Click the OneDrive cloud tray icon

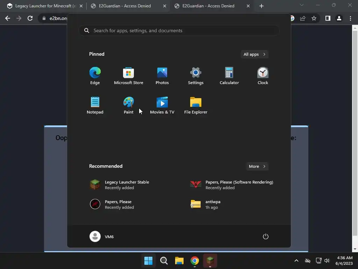(x=308, y=261)
